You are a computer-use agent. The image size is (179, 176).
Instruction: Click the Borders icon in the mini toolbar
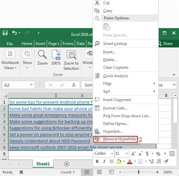pos(140,161)
